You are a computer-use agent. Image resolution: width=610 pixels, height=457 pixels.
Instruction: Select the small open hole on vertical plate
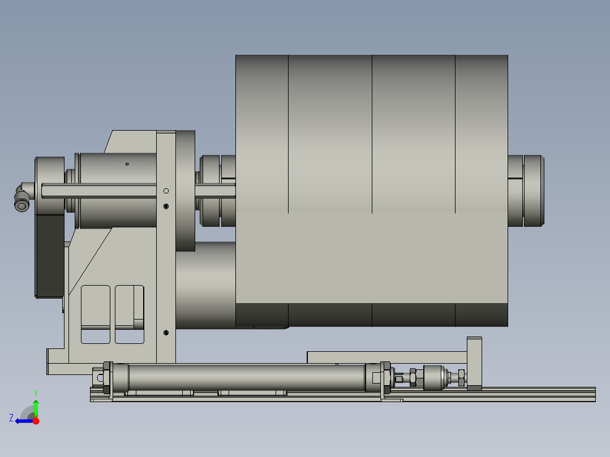pyautogui.click(x=166, y=191)
